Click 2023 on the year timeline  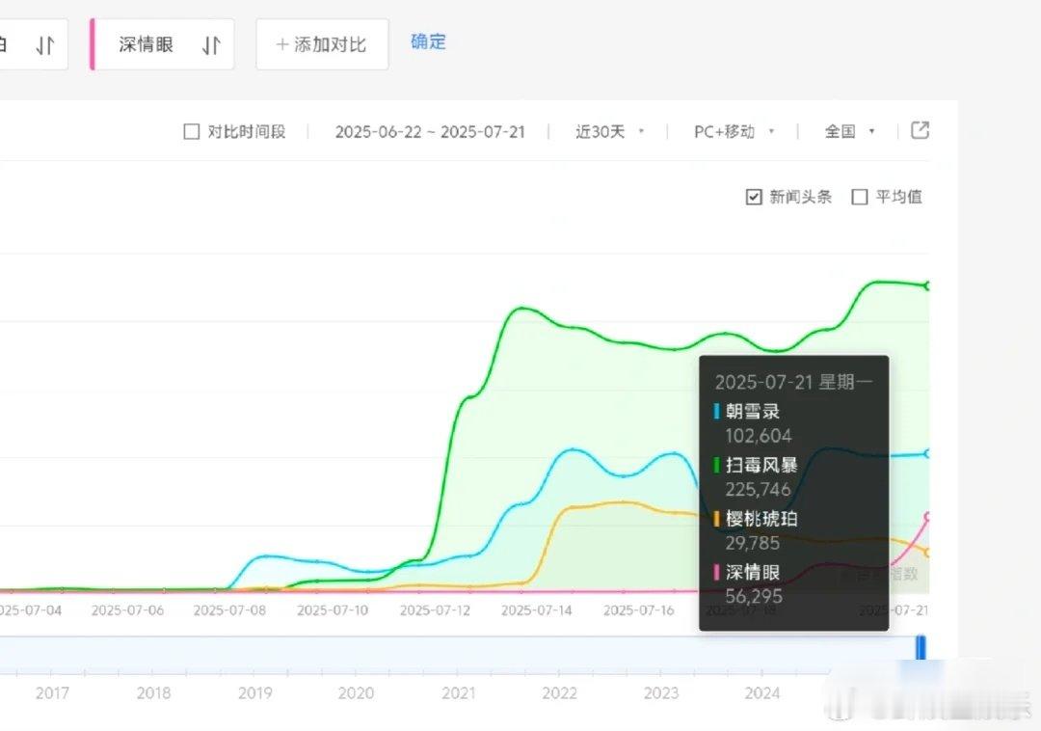(660, 693)
